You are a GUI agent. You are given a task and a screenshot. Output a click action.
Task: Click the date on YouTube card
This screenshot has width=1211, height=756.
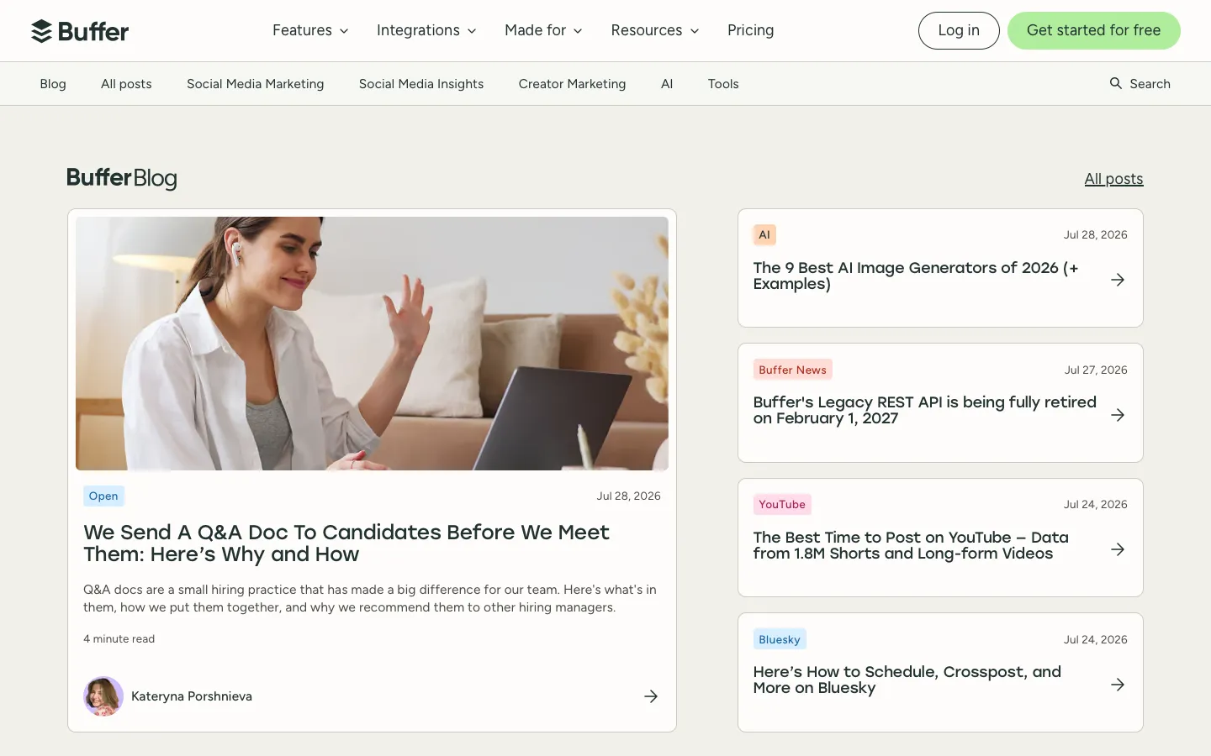(x=1095, y=504)
